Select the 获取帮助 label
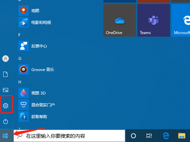The height and width of the screenshot is (142, 190). tap(39, 117)
